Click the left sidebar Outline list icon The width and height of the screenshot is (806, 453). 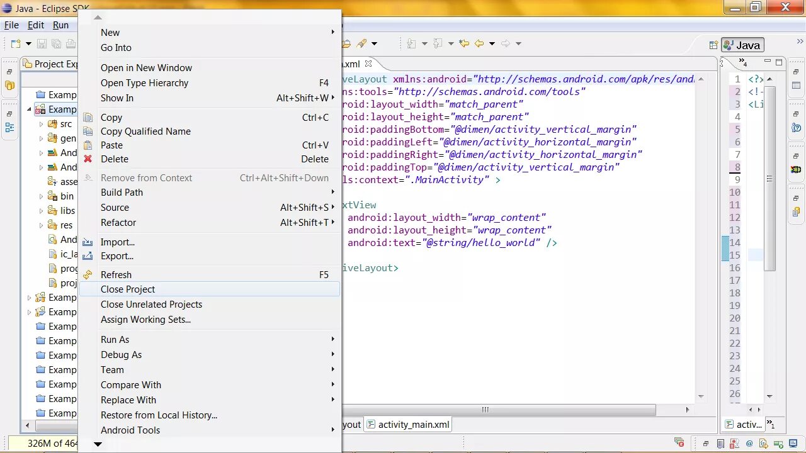point(9,128)
